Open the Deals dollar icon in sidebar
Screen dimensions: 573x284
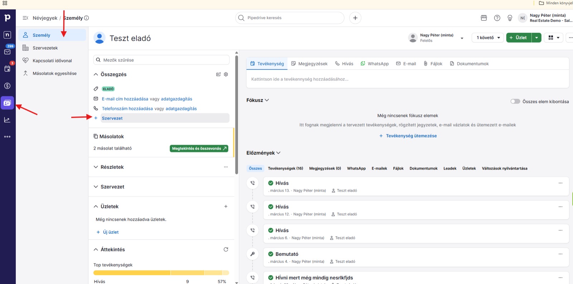7,86
